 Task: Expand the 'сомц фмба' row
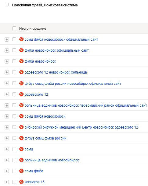(7, 171)
